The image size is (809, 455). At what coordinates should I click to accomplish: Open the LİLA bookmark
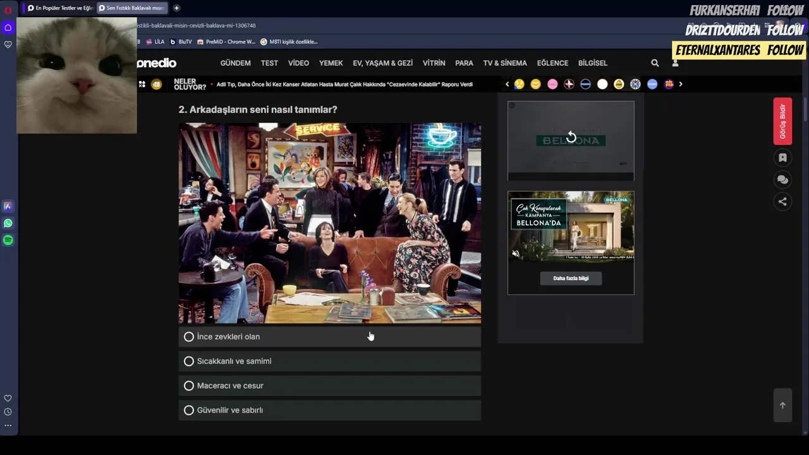click(x=155, y=42)
